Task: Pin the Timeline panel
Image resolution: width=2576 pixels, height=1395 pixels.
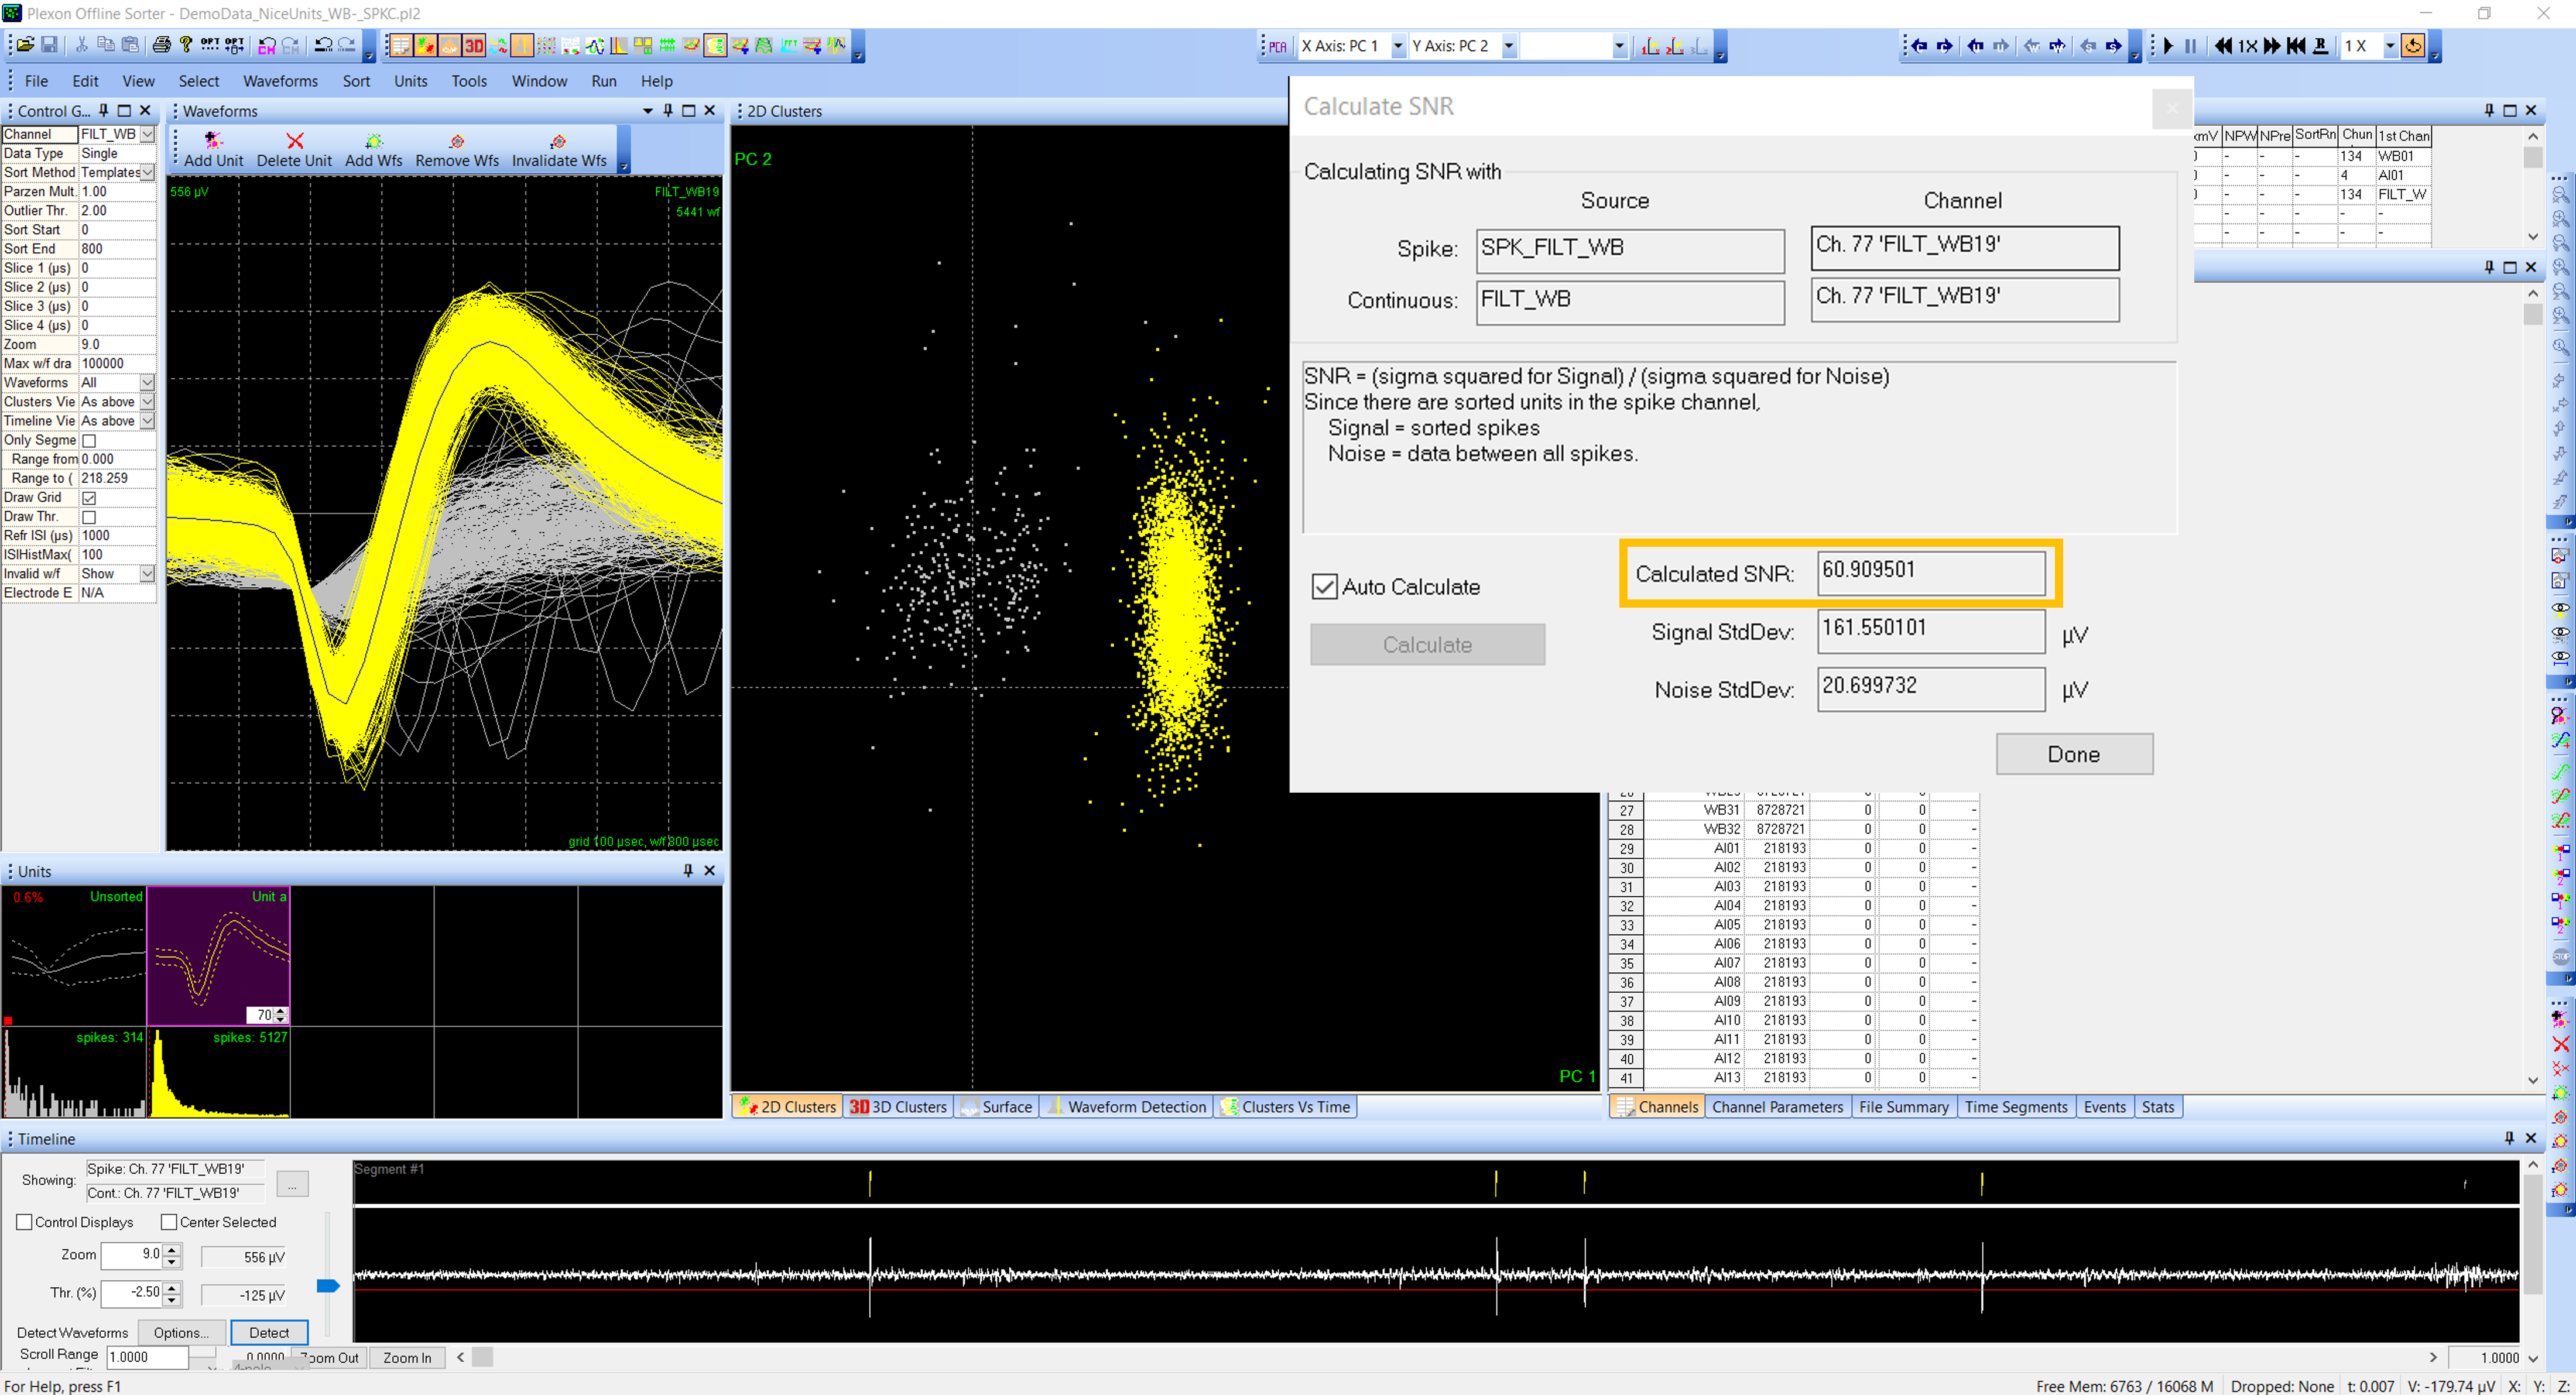Action: [x=2509, y=1138]
